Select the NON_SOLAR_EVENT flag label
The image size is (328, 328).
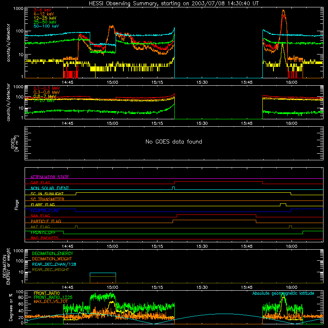(50, 188)
